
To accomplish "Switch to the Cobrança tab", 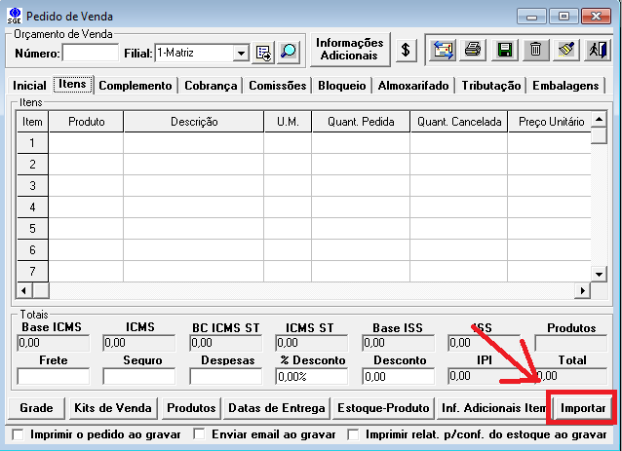I will [x=210, y=86].
